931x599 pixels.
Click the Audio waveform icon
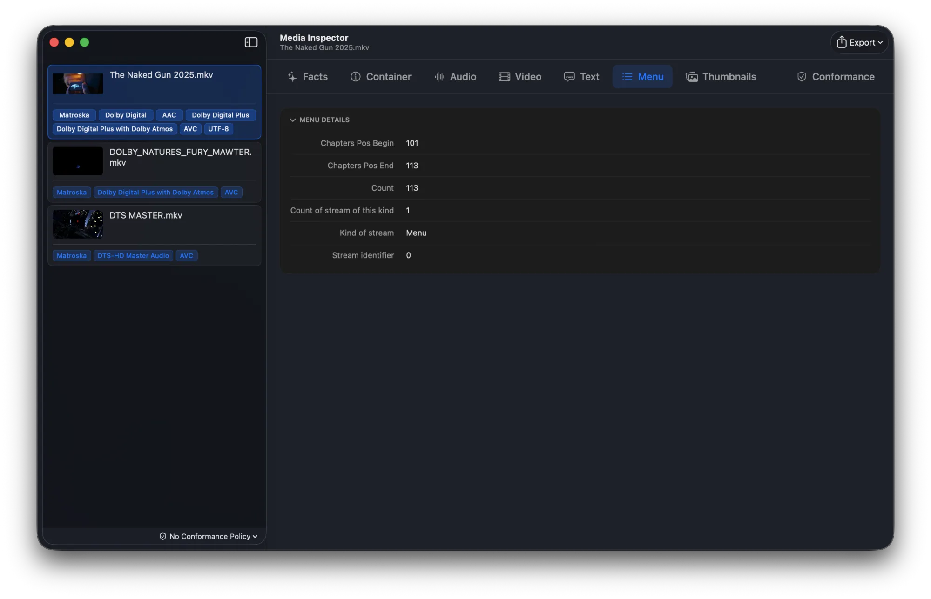(439, 77)
